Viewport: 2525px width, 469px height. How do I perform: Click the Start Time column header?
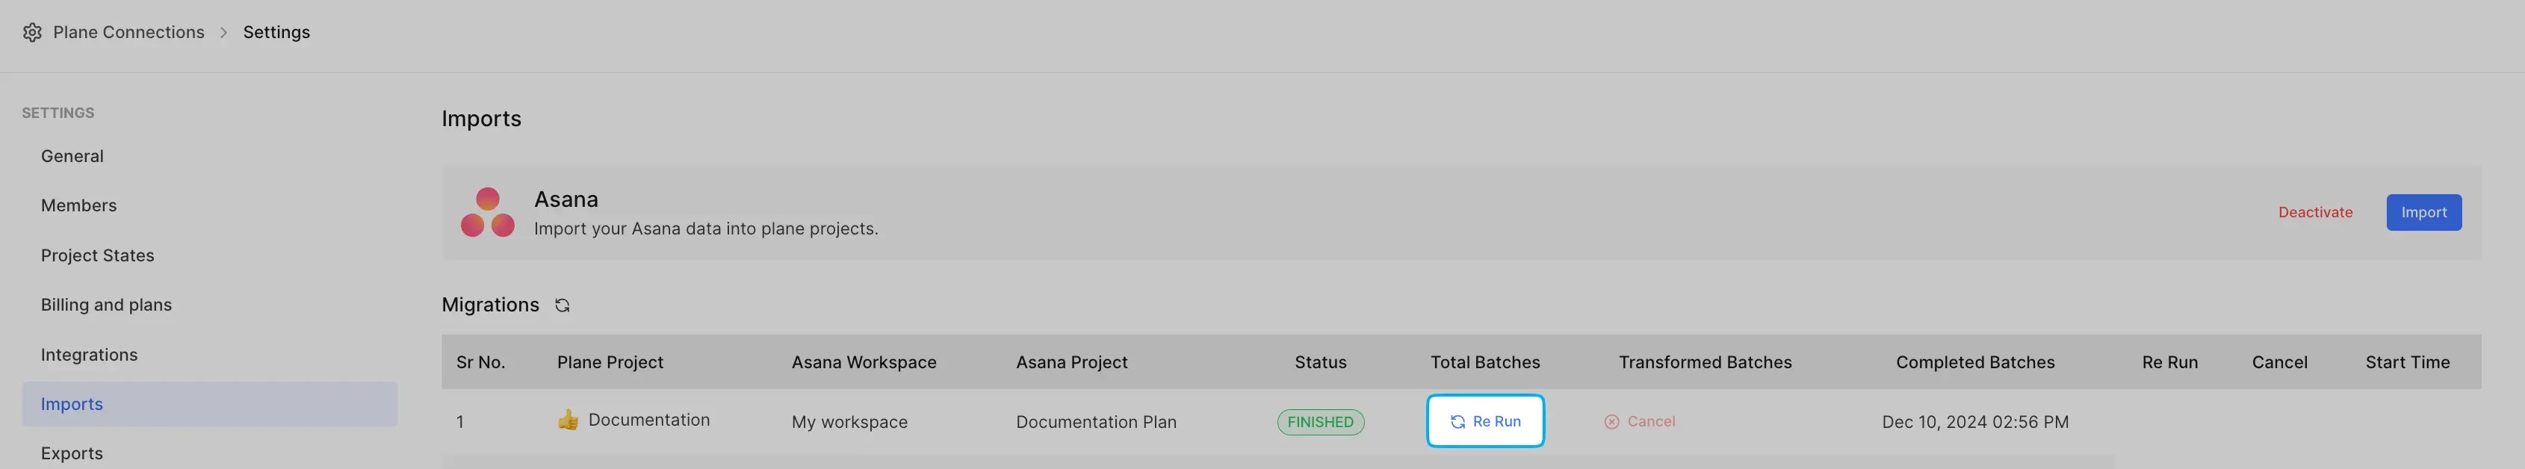pos(2408,362)
